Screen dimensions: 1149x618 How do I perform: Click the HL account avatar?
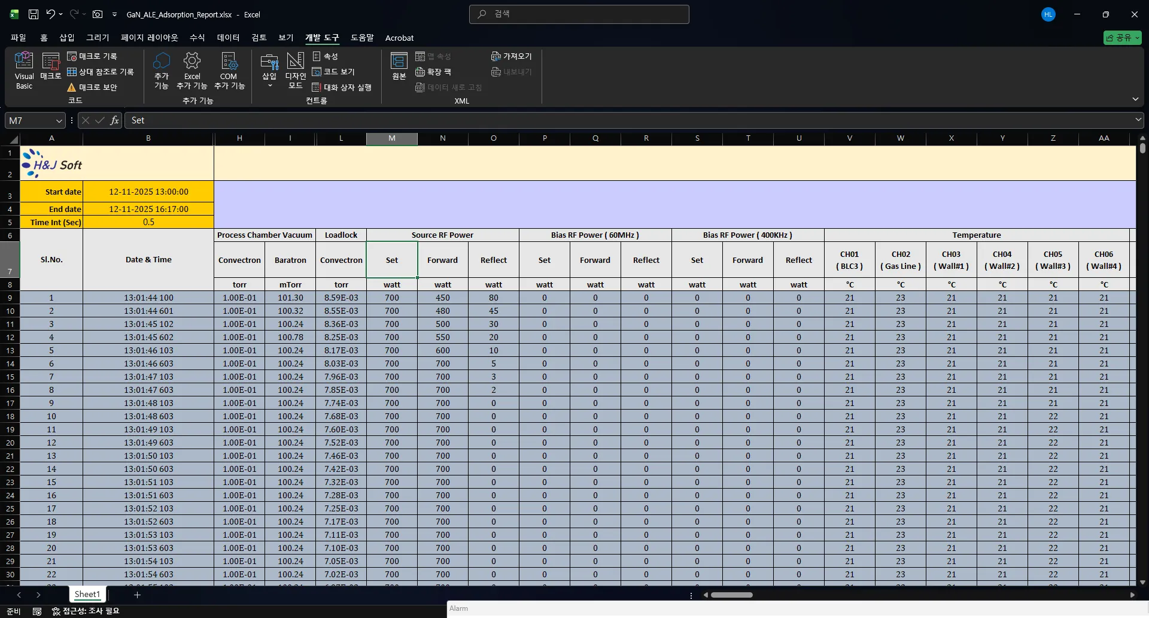(x=1048, y=14)
